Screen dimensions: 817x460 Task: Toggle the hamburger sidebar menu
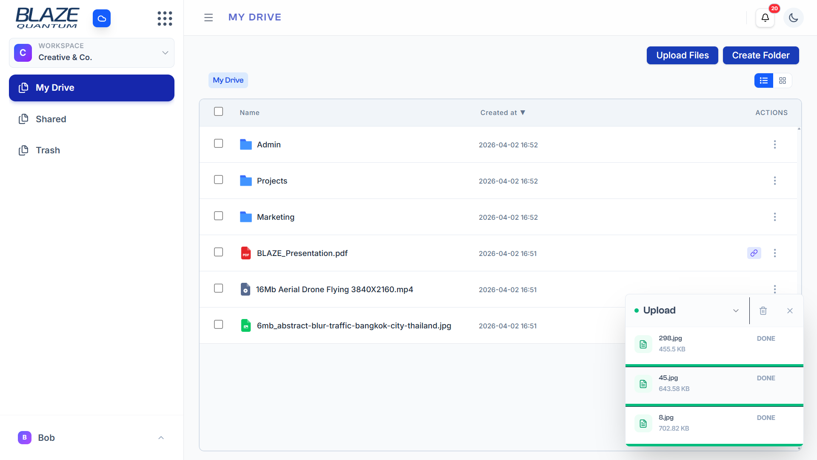[209, 17]
